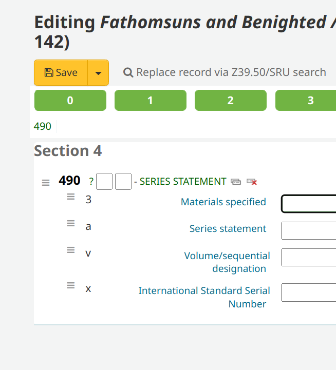Click the delete tag icon for field 490

tap(252, 182)
